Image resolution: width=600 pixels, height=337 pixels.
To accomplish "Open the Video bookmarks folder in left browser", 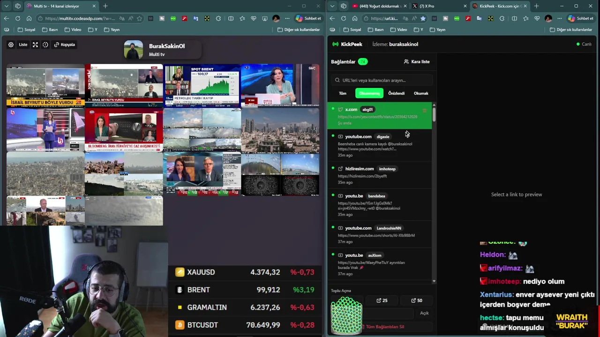I will 73,29.
